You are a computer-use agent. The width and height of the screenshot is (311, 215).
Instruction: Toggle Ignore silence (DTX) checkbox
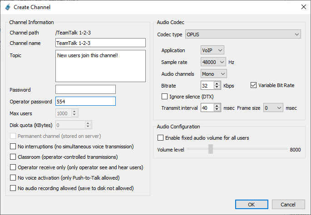pos(165,97)
